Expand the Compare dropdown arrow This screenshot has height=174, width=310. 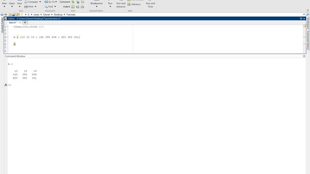(40, 2)
